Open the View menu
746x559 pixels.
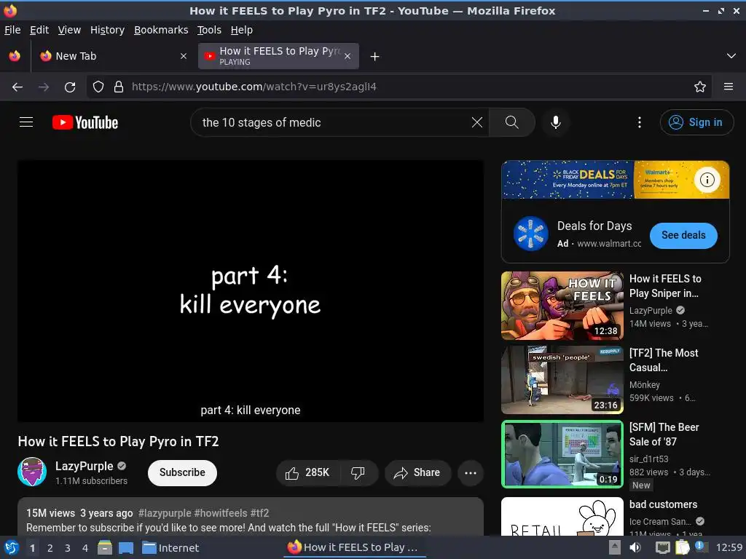pyautogui.click(x=69, y=30)
